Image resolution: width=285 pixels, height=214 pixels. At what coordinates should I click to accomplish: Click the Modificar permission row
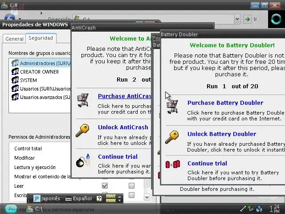tap(24, 158)
